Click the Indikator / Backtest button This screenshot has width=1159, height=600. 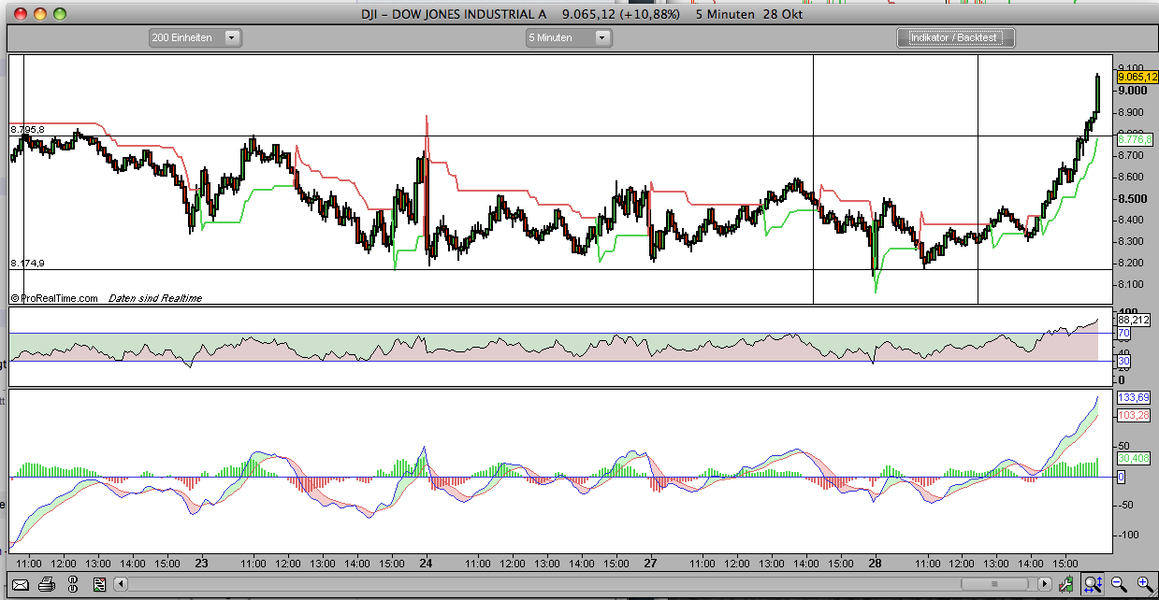pyautogui.click(x=956, y=37)
